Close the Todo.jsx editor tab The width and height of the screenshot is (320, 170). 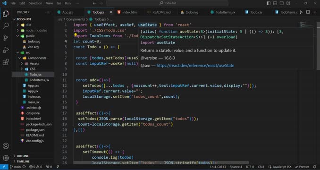110,12
